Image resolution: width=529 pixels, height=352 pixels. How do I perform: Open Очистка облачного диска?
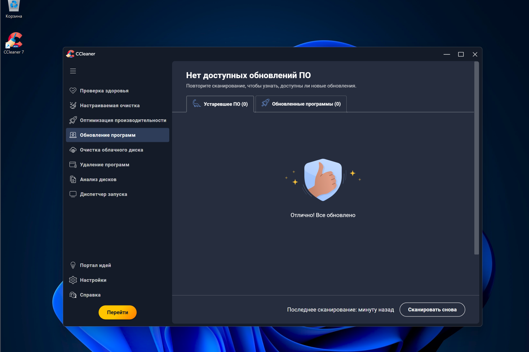117,150
